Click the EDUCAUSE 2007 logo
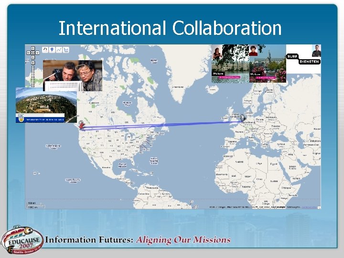This screenshot has width=344, height=258. [21, 240]
